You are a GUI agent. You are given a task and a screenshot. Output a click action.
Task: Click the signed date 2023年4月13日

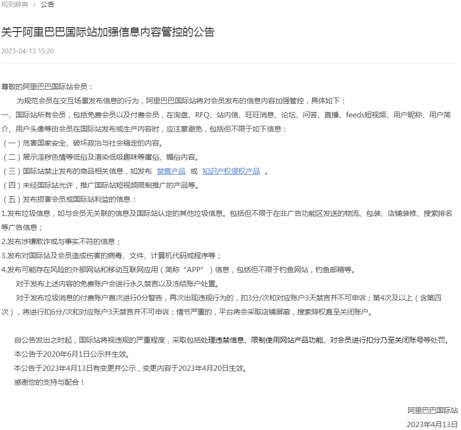(432, 424)
